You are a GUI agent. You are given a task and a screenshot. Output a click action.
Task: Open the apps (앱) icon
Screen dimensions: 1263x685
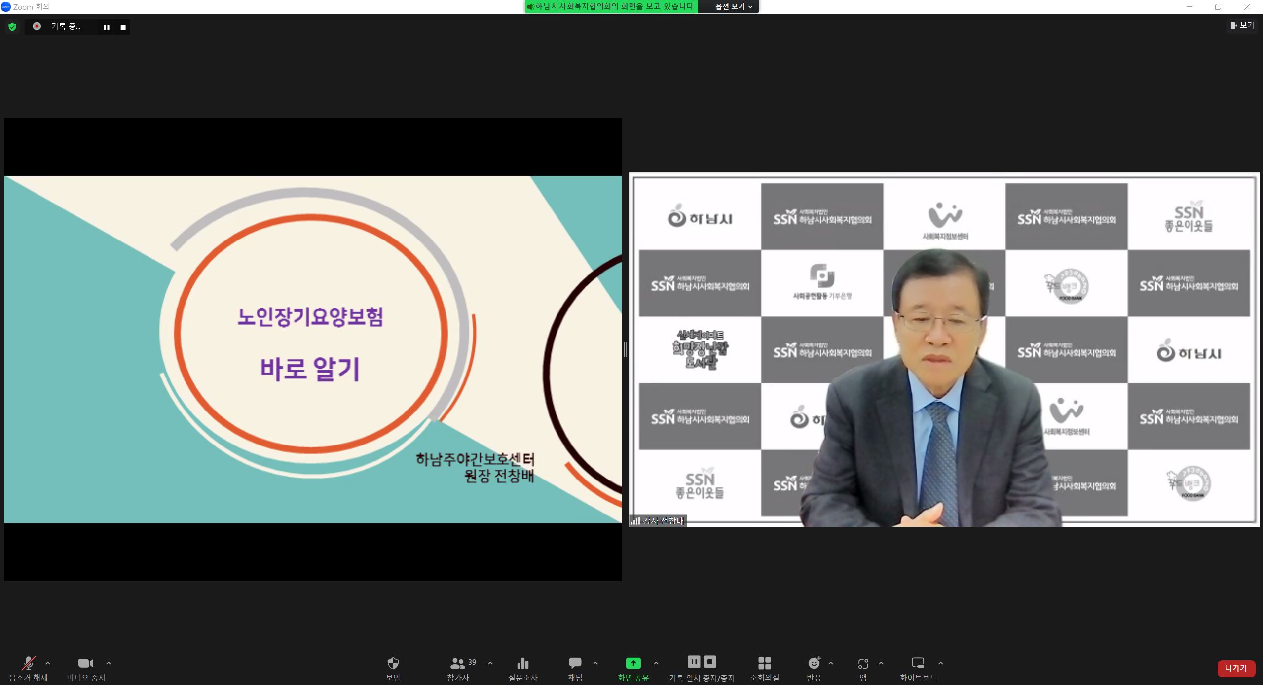[x=863, y=663]
